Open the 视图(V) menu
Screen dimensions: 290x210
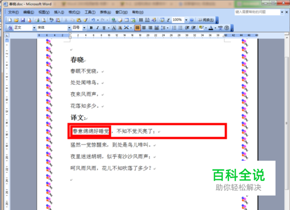click(44, 12)
